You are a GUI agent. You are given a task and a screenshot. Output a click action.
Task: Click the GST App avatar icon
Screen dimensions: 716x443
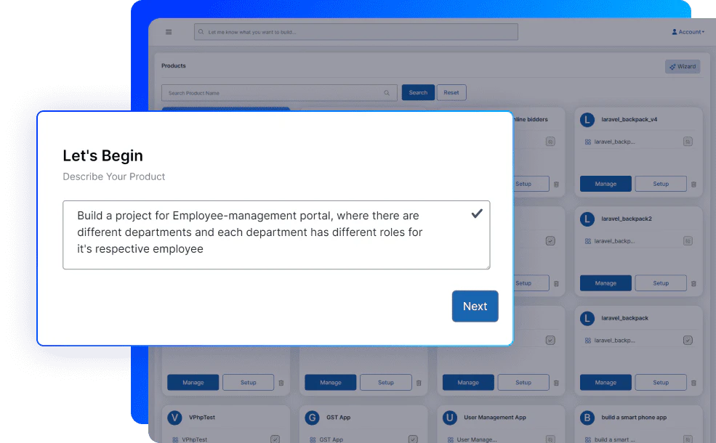coord(311,418)
